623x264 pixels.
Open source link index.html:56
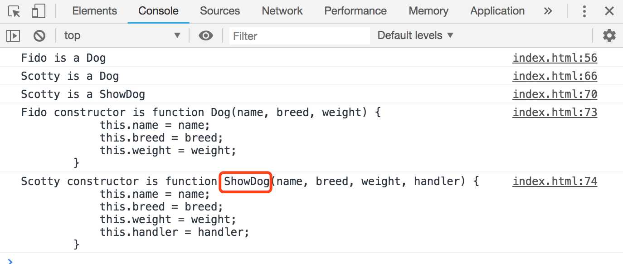(x=555, y=58)
